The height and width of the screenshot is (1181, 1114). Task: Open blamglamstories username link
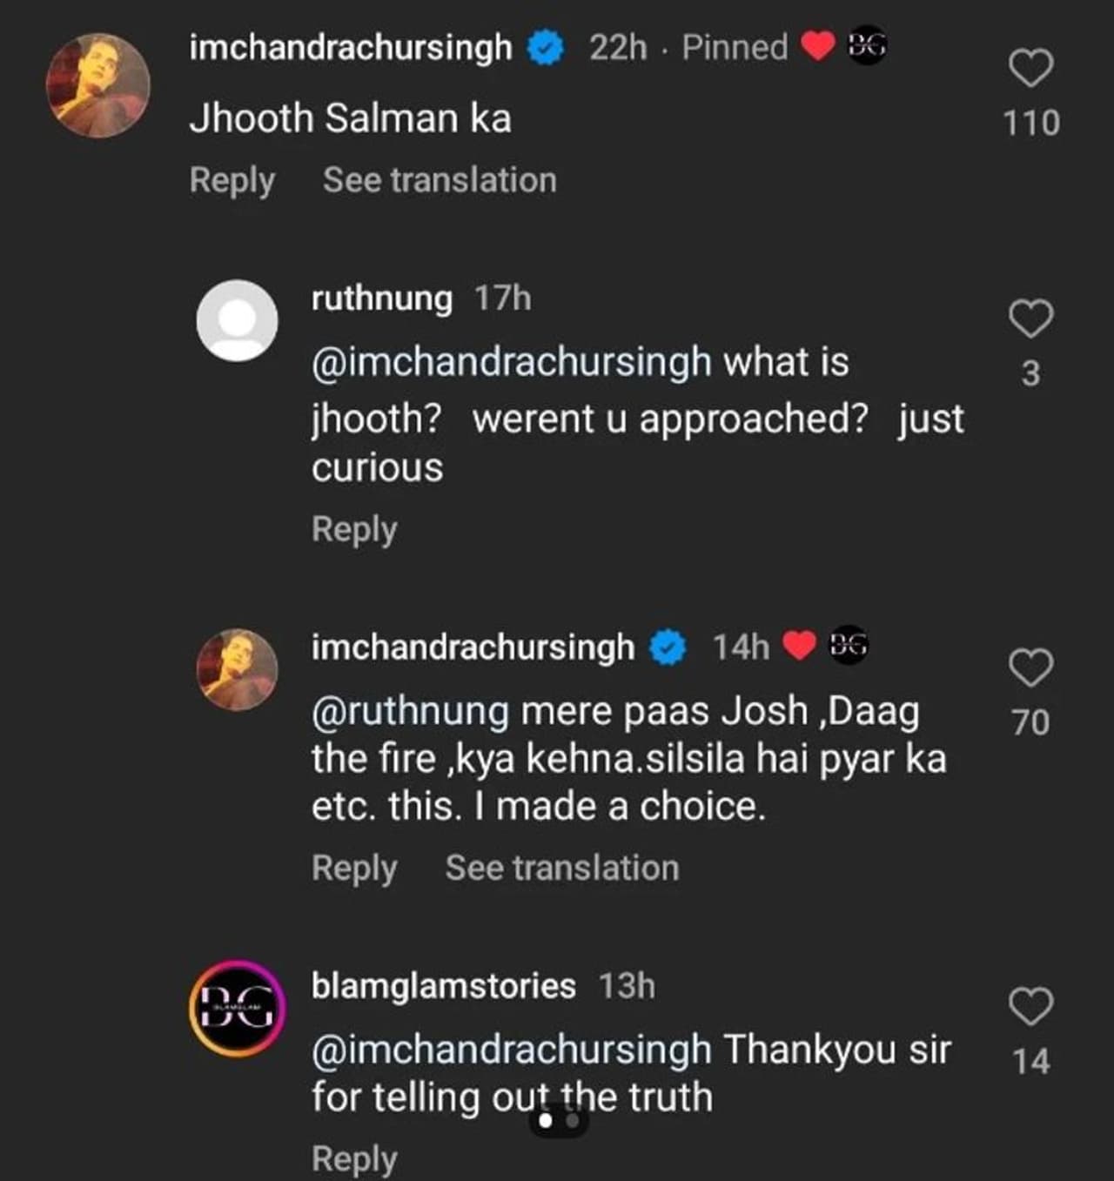pyautogui.click(x=444, y=986)
